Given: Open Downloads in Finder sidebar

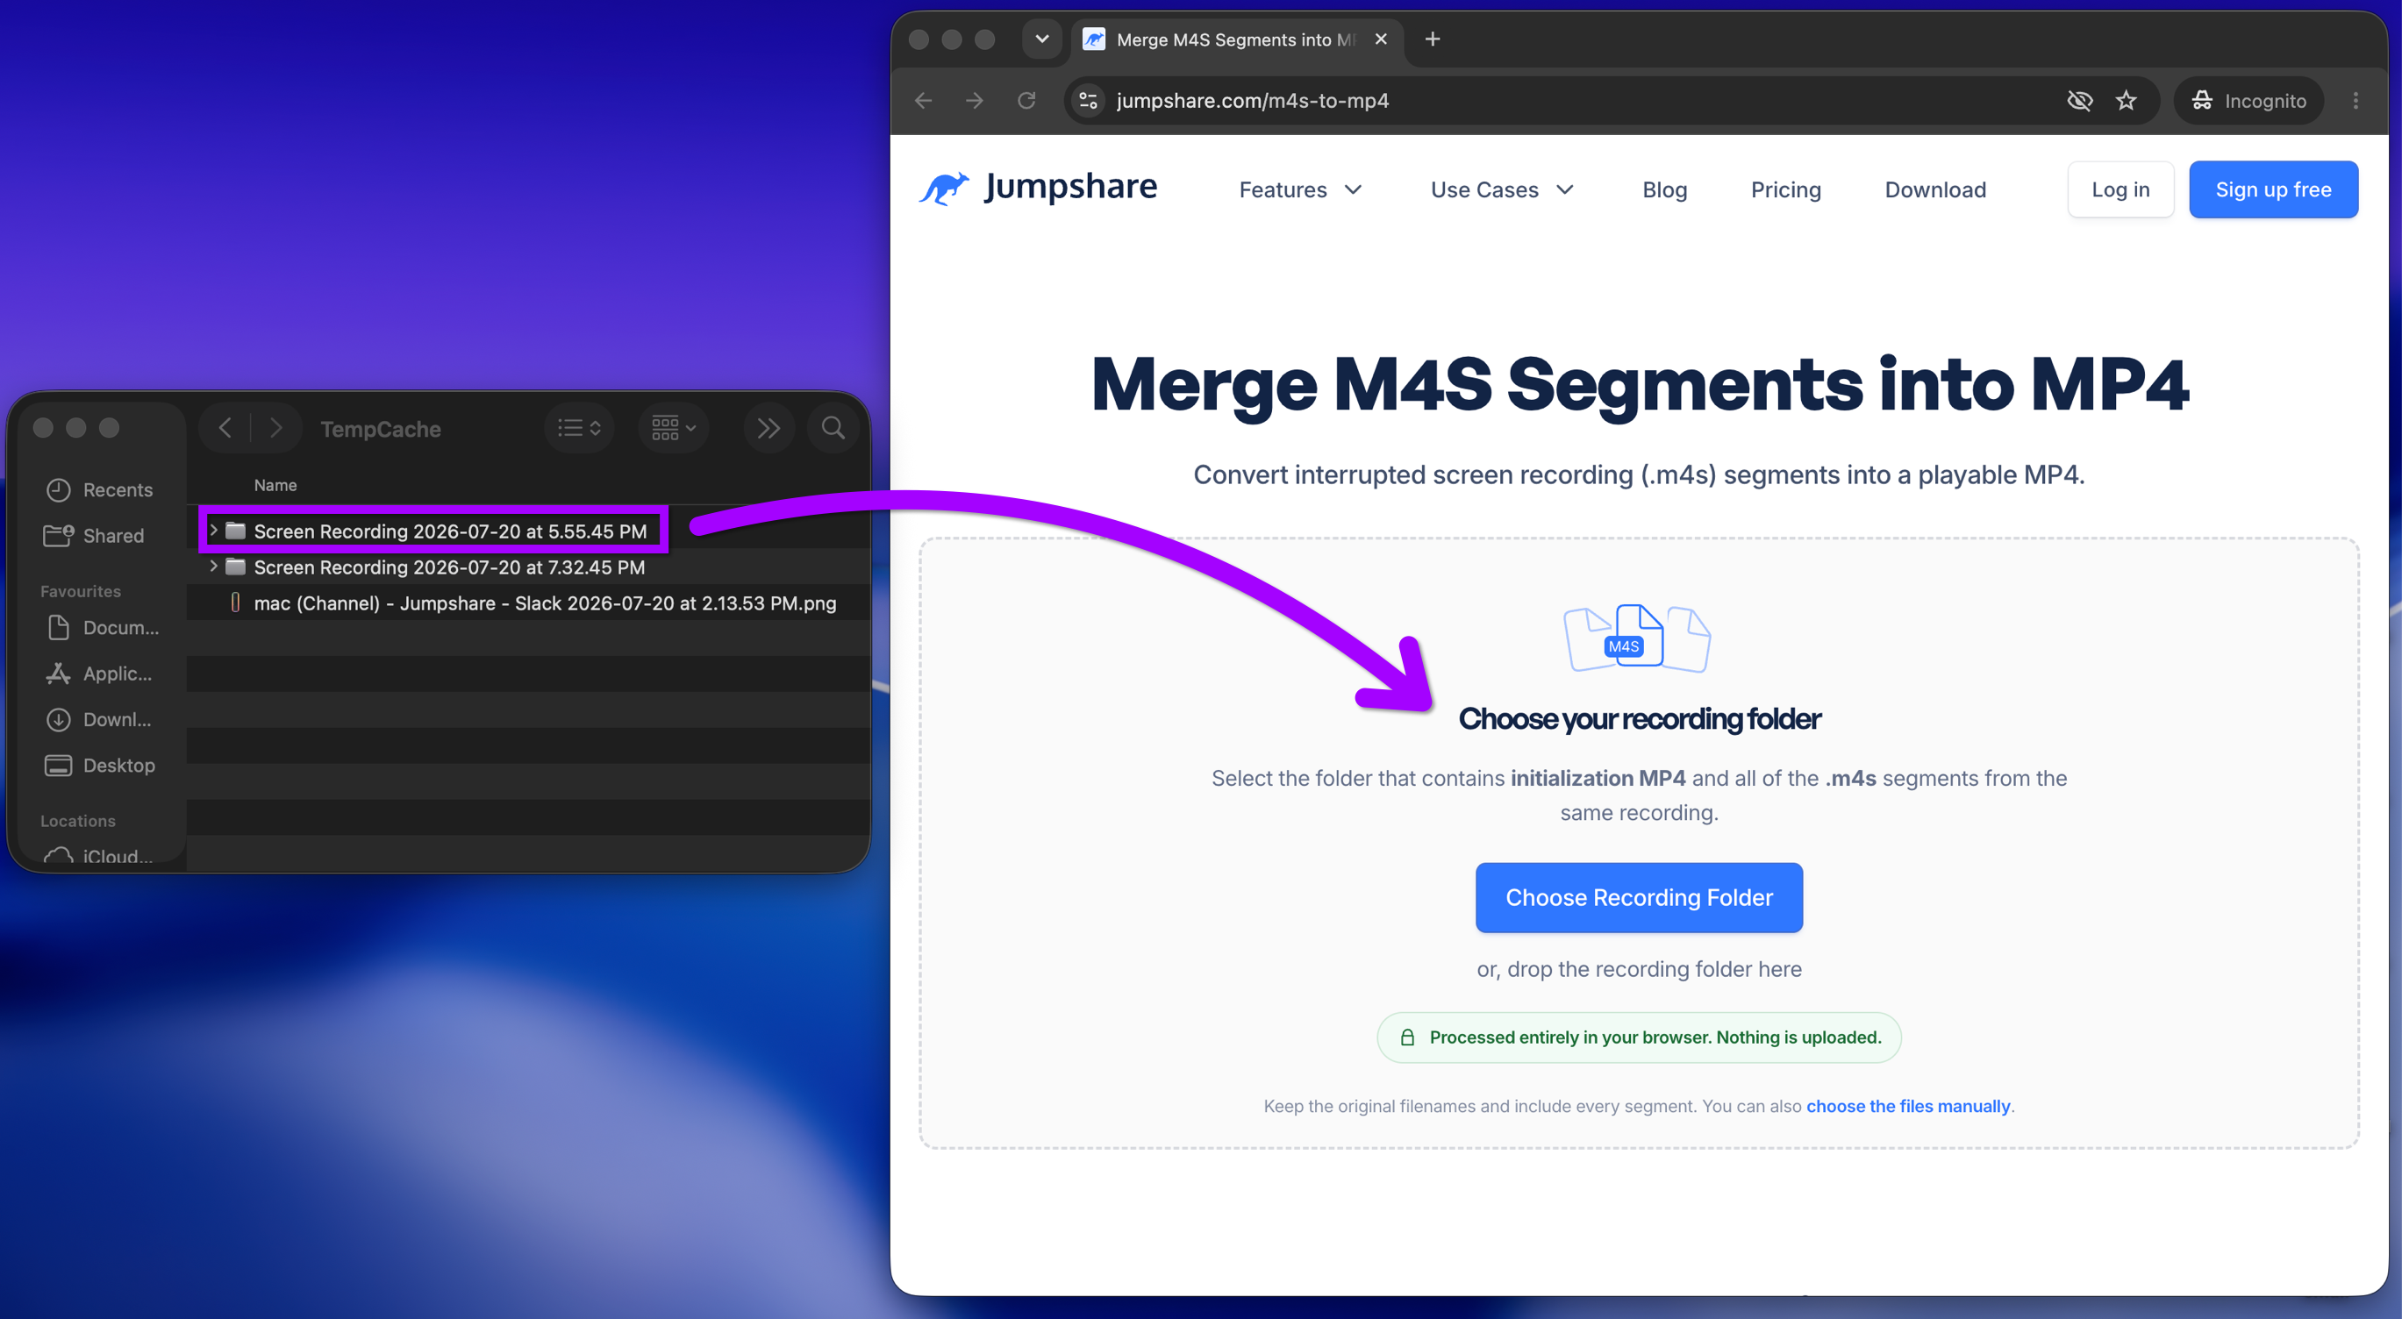Looking at the screenshot, I should (x=101, y=720).
